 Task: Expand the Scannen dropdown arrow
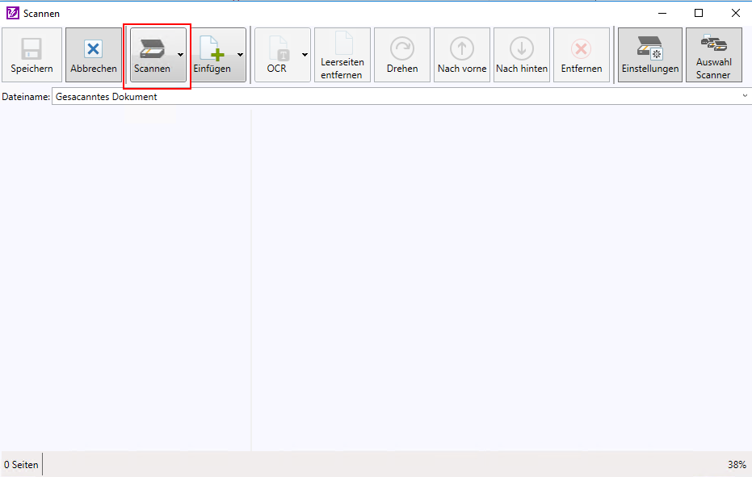(180, 55)
